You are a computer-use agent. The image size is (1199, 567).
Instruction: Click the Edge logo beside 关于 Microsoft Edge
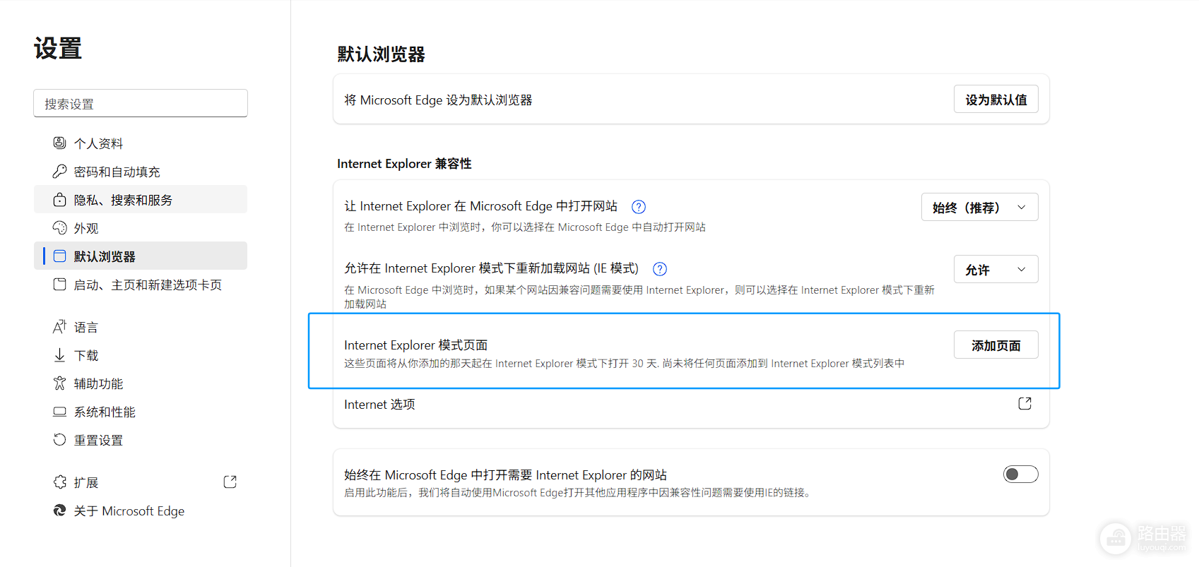click(x=59, y=511)
